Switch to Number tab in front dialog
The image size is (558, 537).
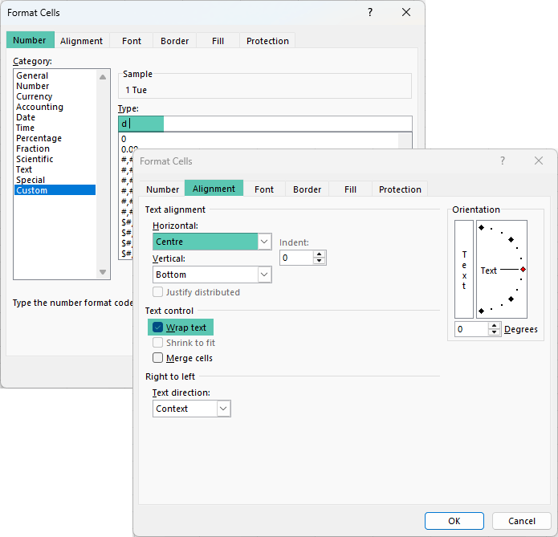163,189
